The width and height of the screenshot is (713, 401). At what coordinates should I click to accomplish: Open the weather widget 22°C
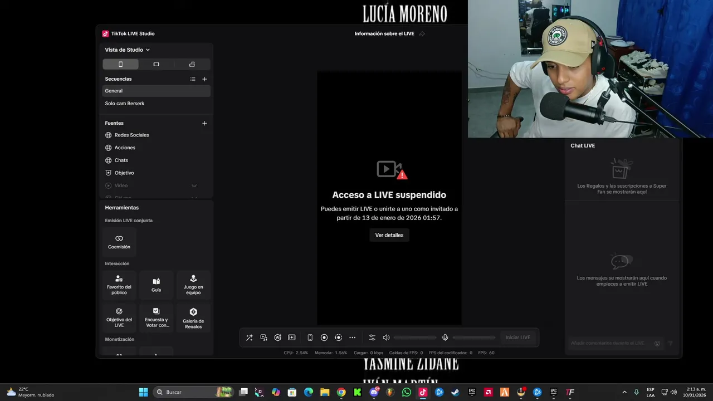tap(30, 392)
